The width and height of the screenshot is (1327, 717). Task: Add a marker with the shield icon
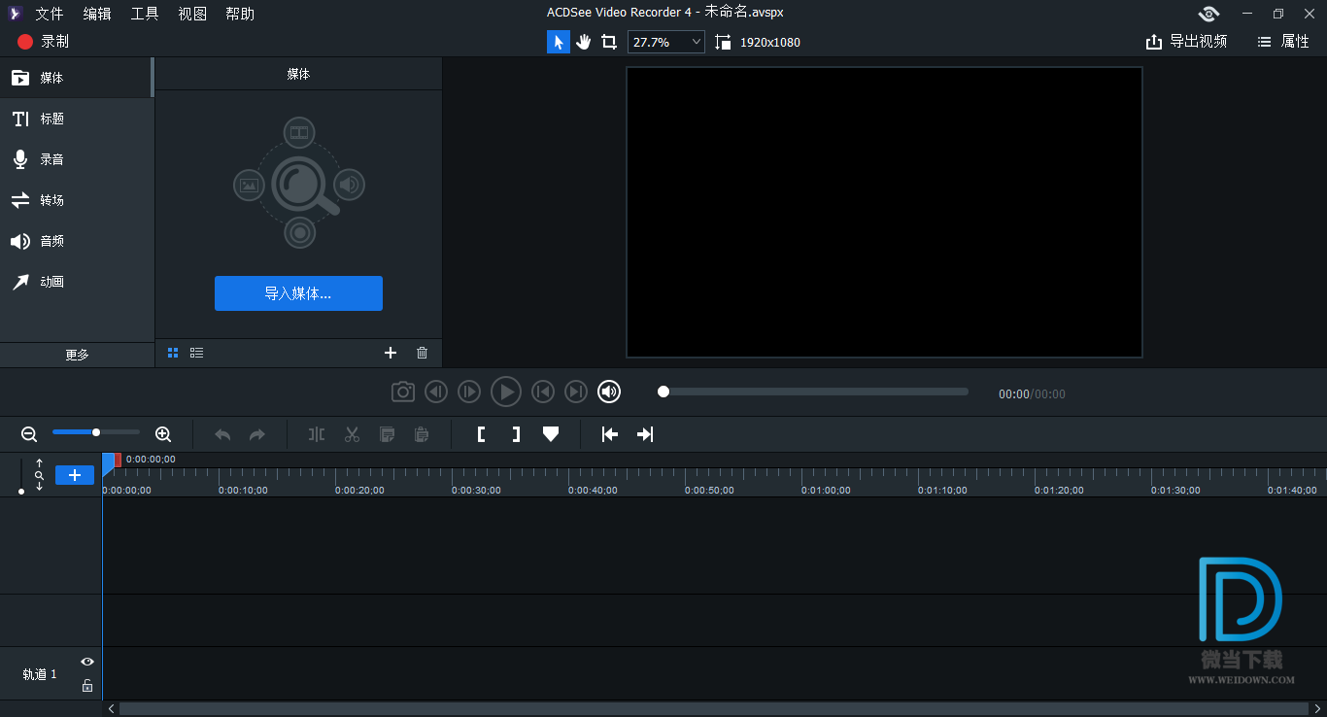[551, 434]
